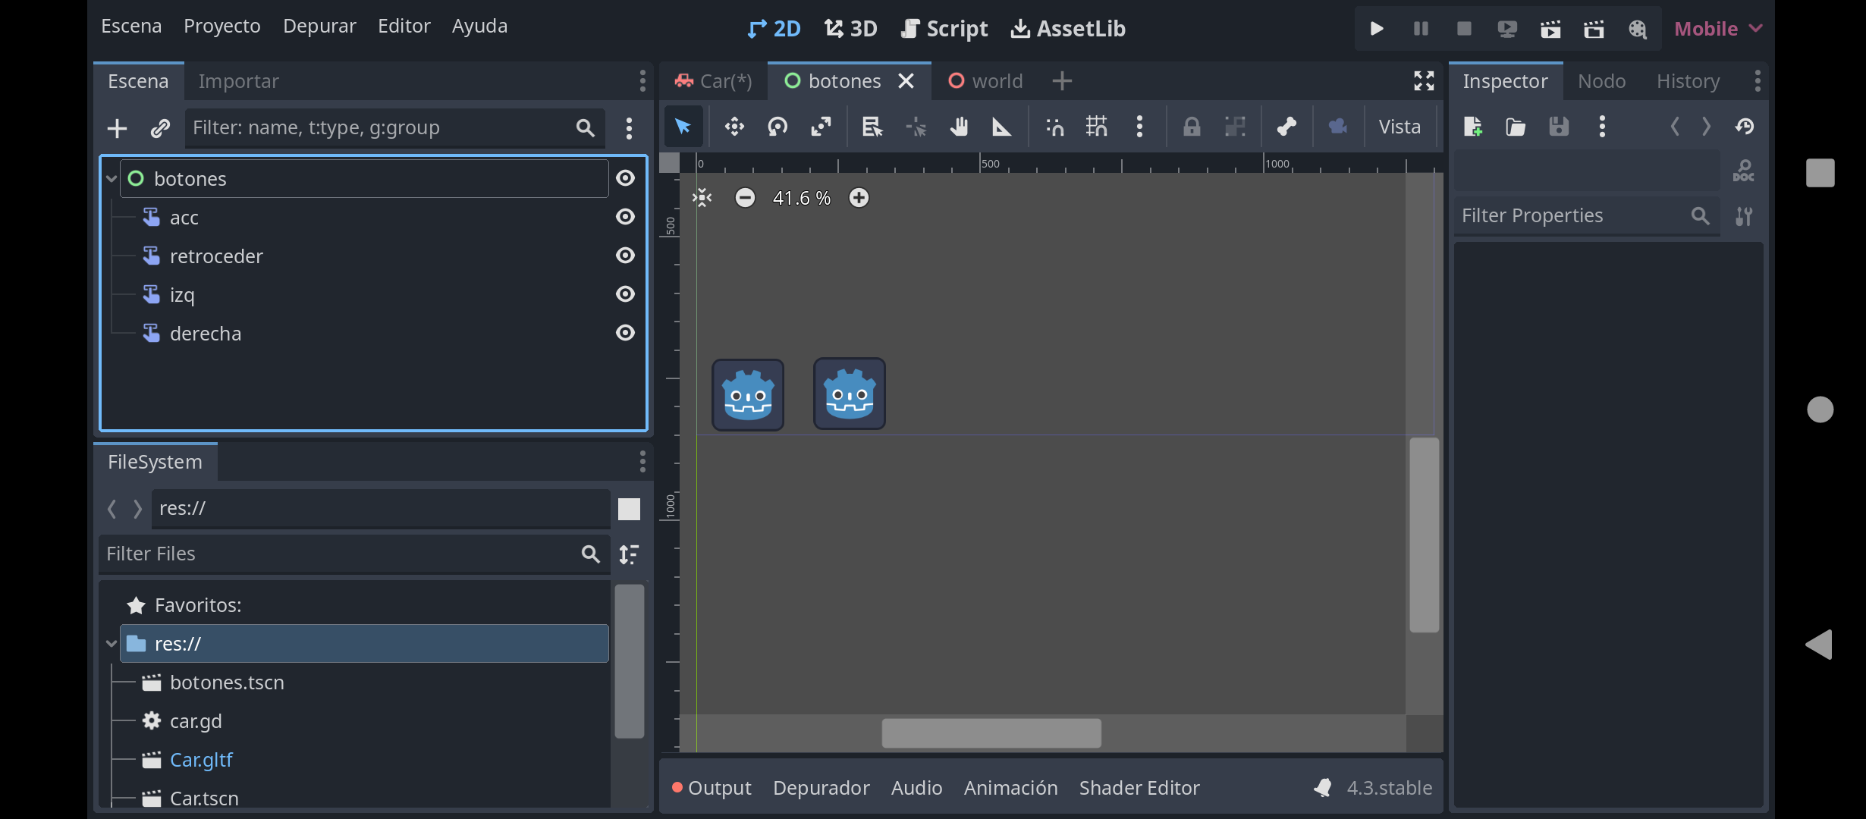This screenshot has width=1866, height=819.
Task: Open the Vista view menu
Action: point(1399,127)
